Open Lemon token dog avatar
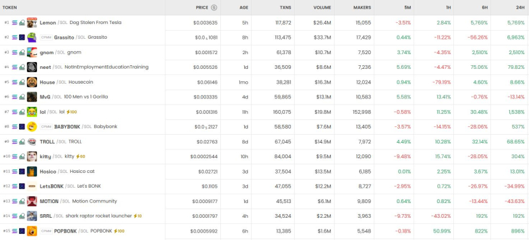The image size is (529, 240). 32,23
